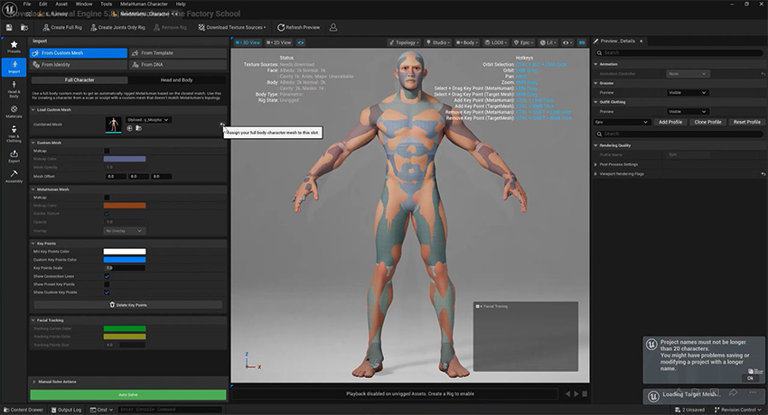
Task: Click previous frame playback arrow
Action: [x=567, y=393]
